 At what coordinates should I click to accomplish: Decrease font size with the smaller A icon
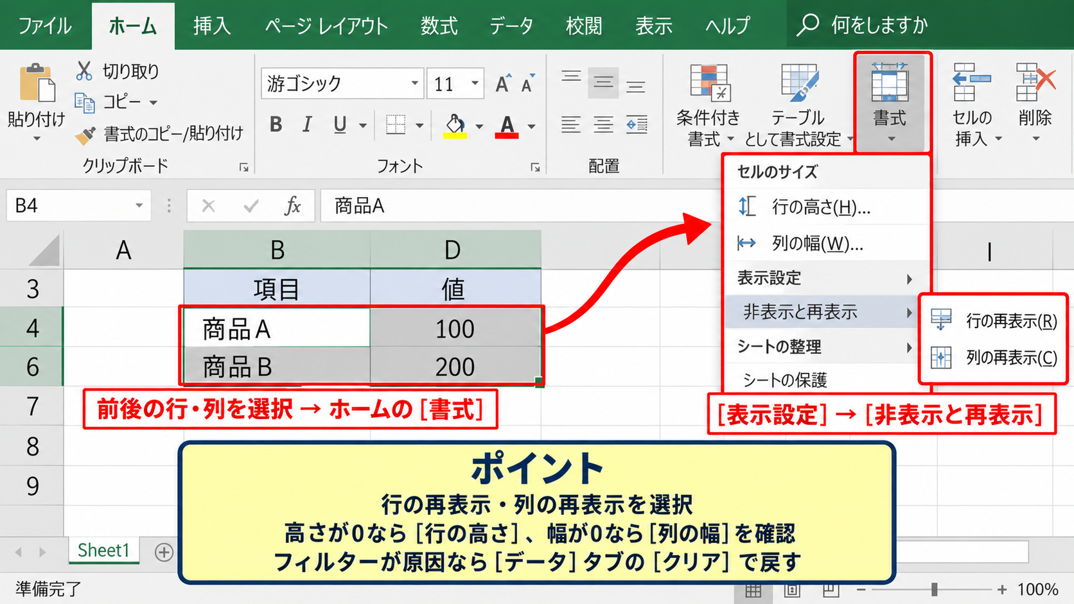click(528, 84)
